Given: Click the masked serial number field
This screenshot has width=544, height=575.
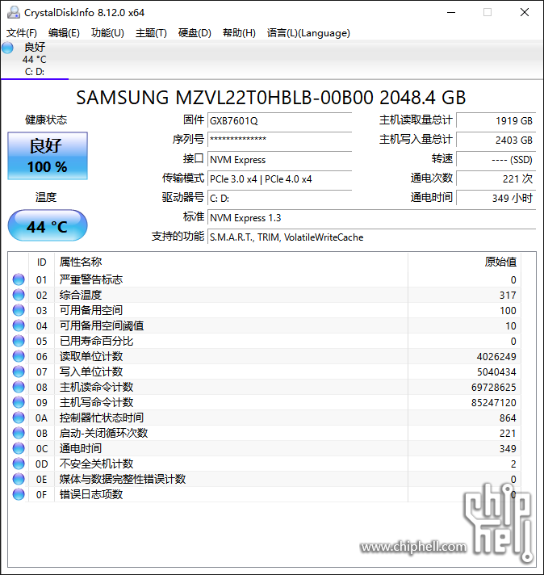Looking at the screenshot, I should click(x=280, y=140).
